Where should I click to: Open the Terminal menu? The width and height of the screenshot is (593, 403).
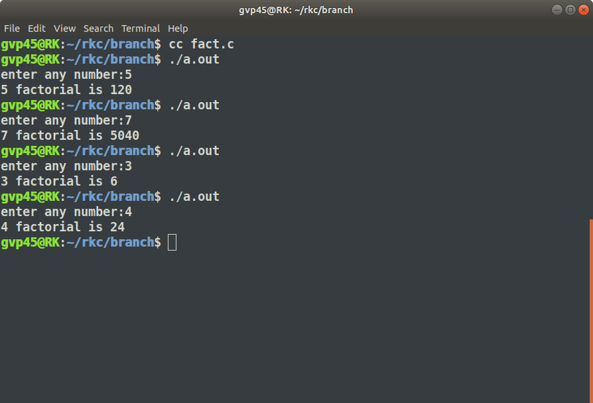pyautogui.click(x=141, y=29)
